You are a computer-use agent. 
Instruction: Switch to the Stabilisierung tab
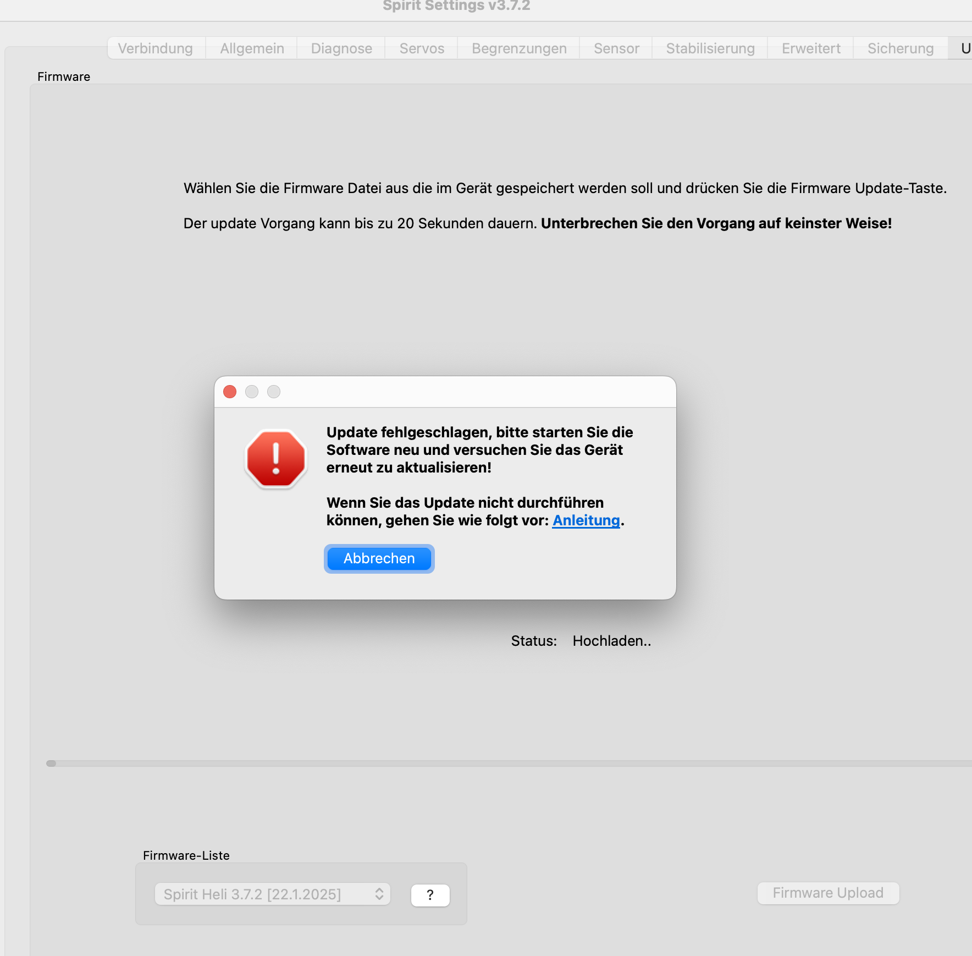click(710, 48)
